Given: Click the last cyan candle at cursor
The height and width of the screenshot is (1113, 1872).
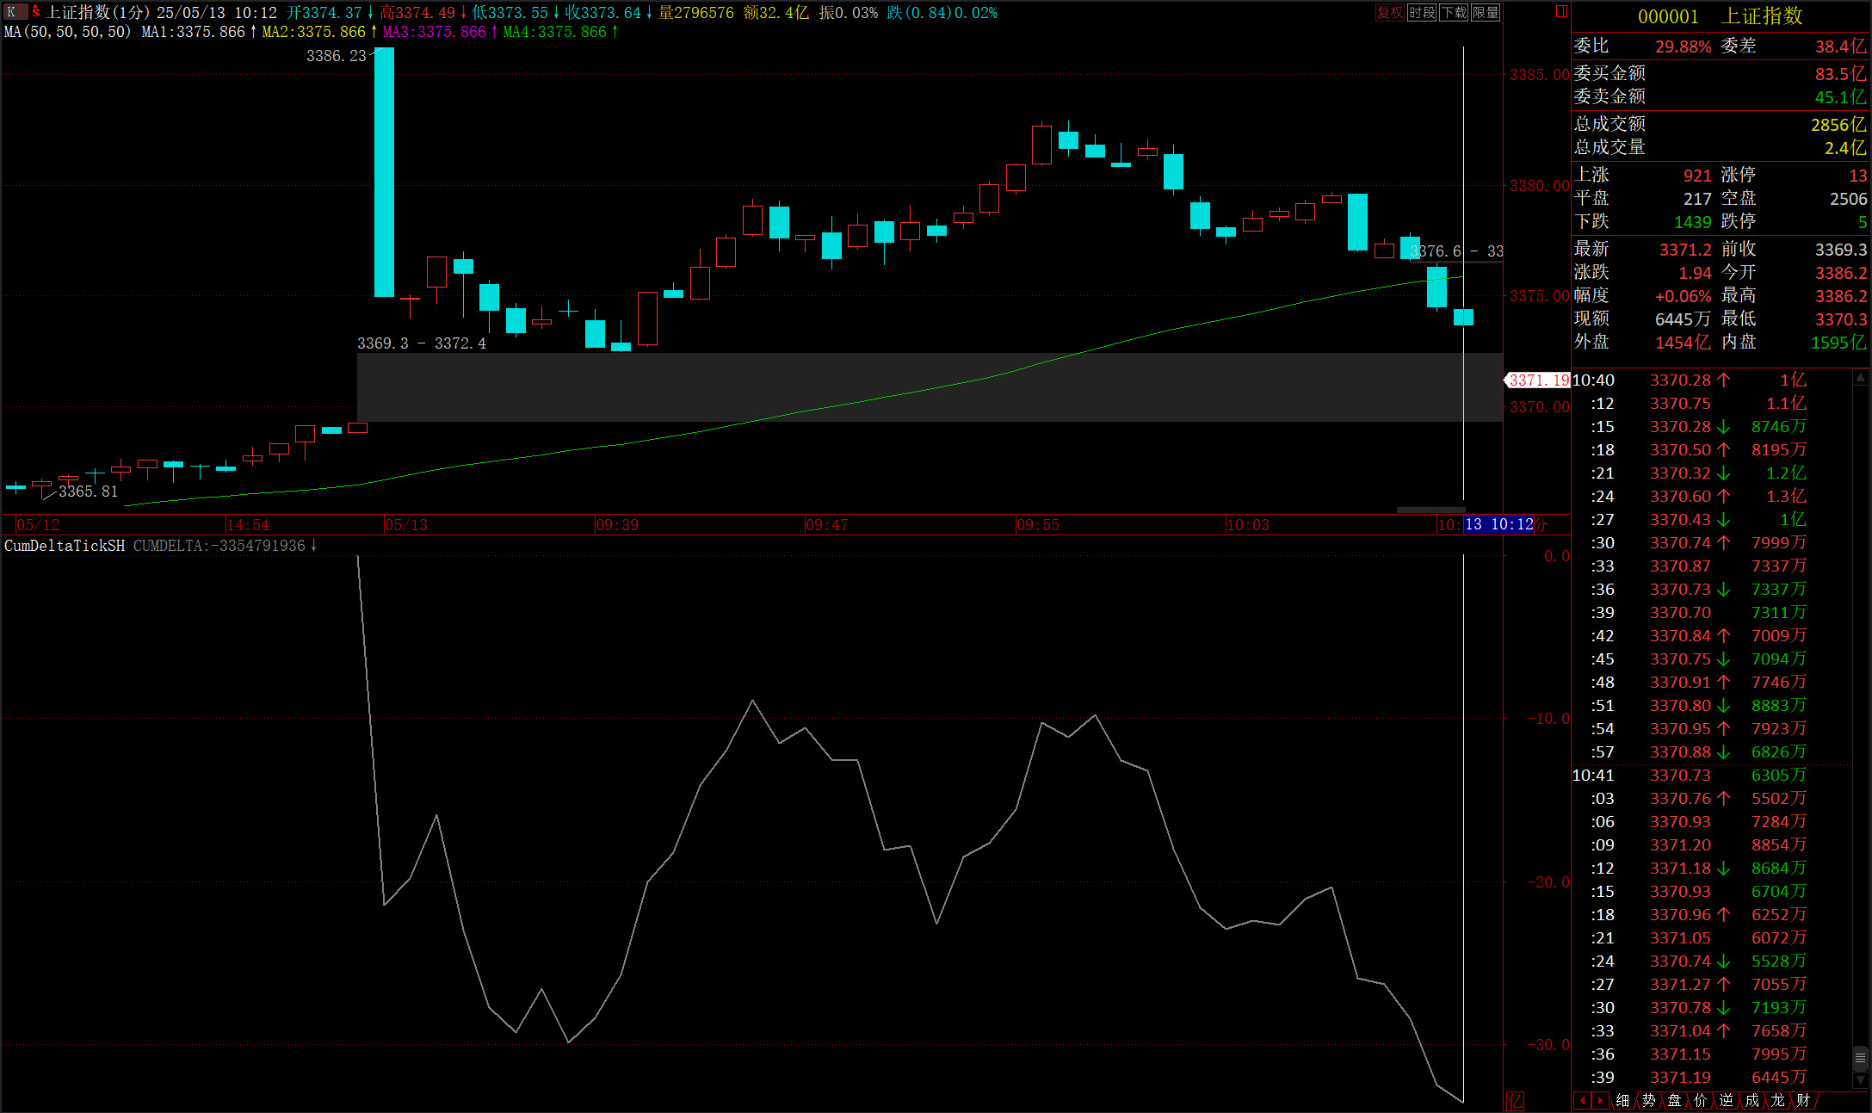Looking at the screenshot, I should coord(1463,317).
